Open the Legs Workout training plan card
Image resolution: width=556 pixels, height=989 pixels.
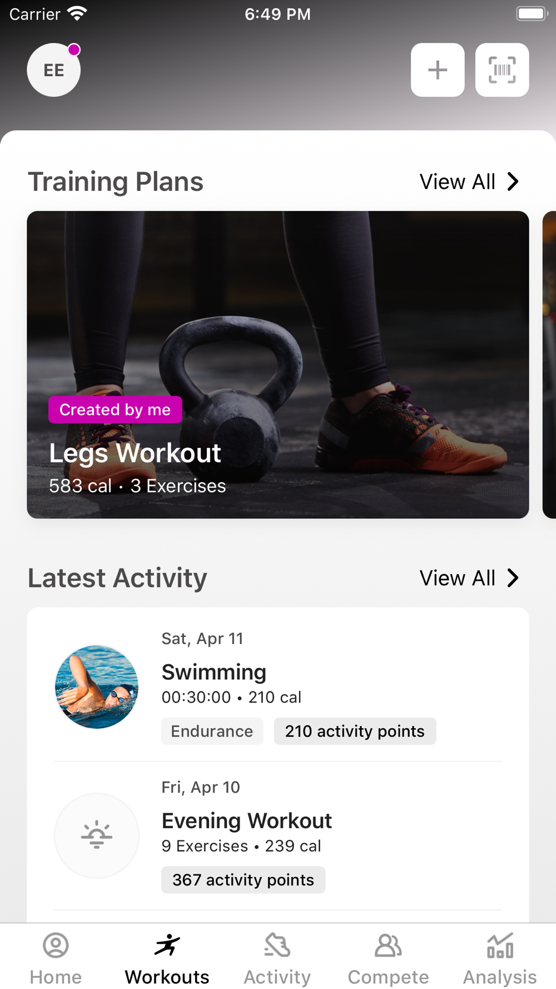click(x=278, y=365)
